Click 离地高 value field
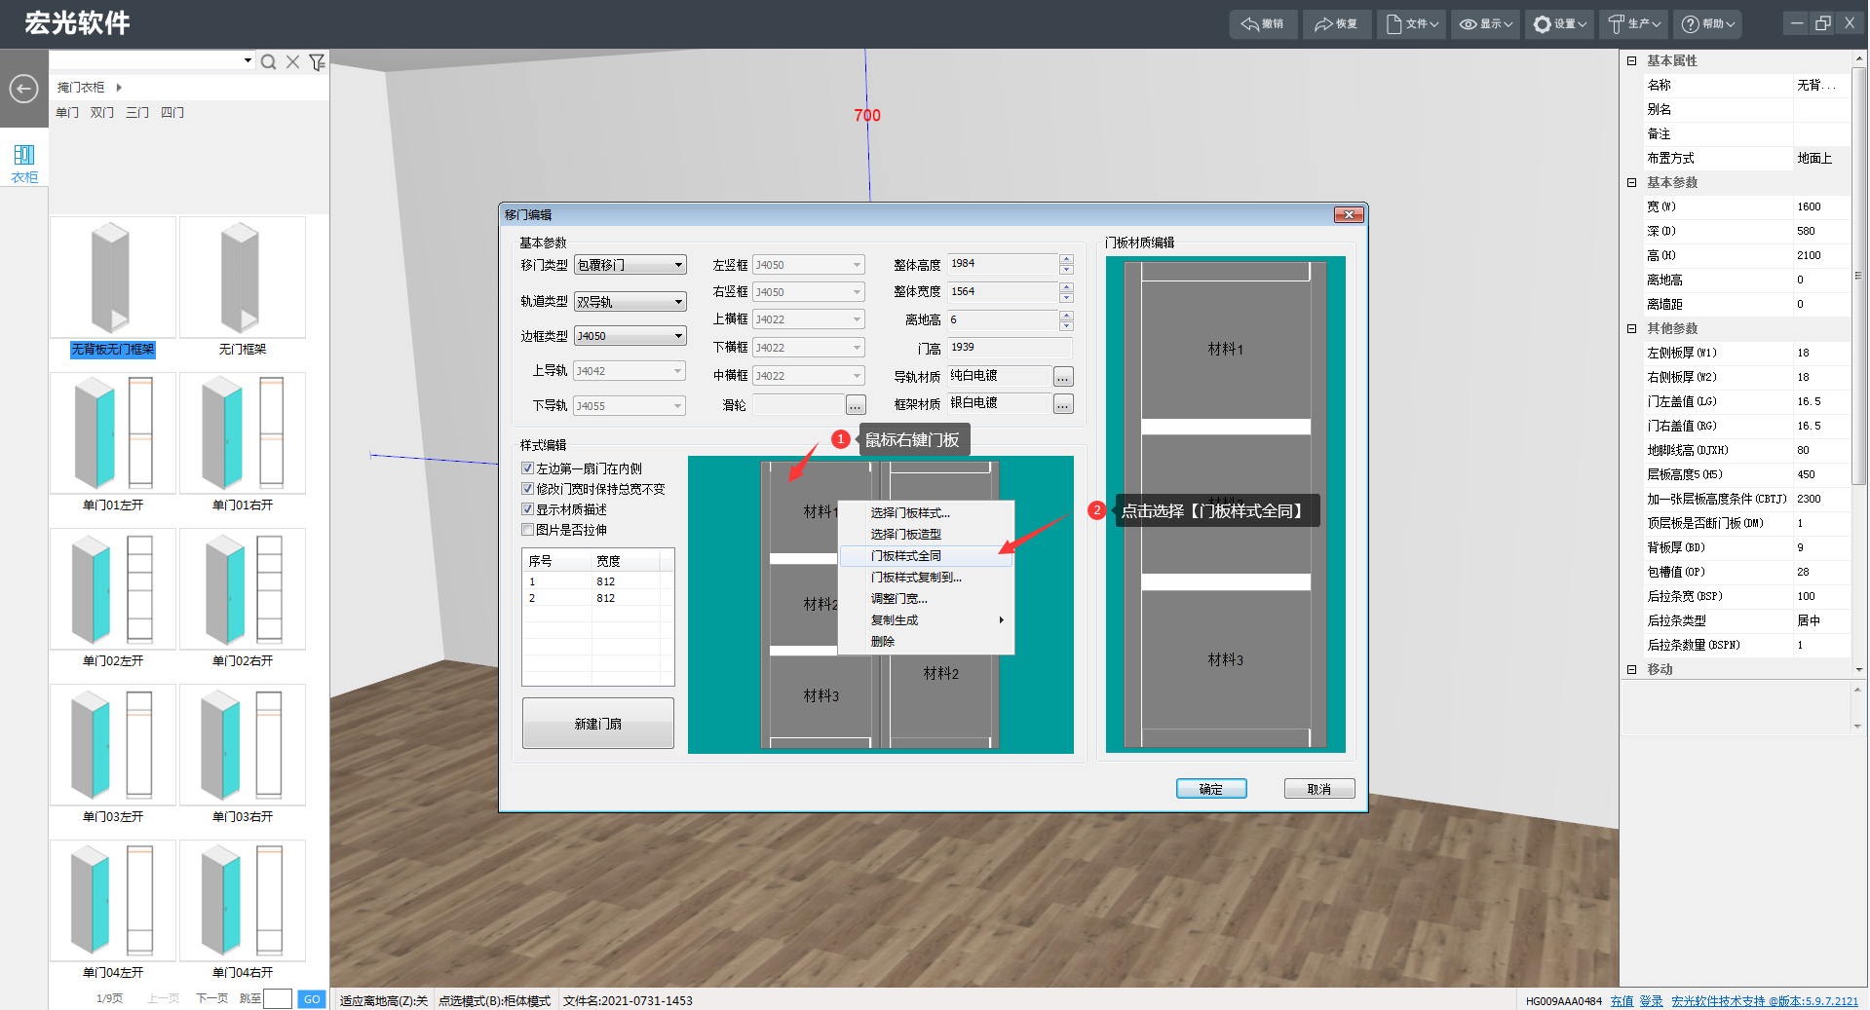This screenshot has width=1870, height=1010. [1003, 320]
